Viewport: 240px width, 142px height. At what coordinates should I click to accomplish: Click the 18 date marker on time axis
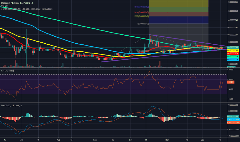click(187, 140)
